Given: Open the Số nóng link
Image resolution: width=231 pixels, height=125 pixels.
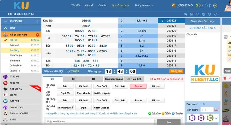Looking at the screenshot, I should click(x=156, y=113).
